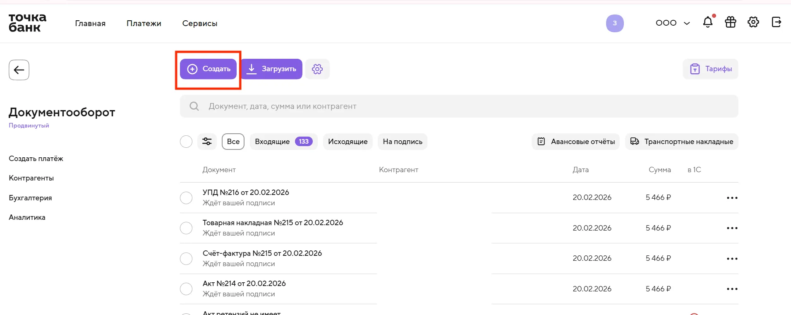Open document settings gear next to Загрузить
Viewport: 791px width, 315px height.
[x=317, y=69]
